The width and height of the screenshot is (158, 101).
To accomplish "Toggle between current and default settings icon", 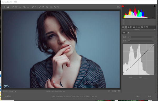I will tap(119, 91).
